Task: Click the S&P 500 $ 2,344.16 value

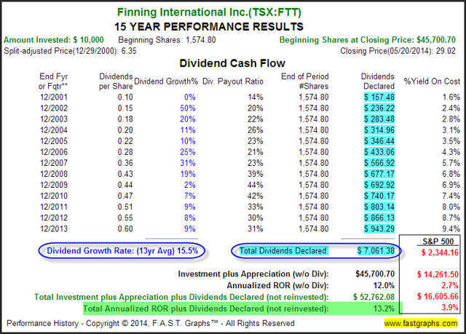Action: tap(440, 253)
